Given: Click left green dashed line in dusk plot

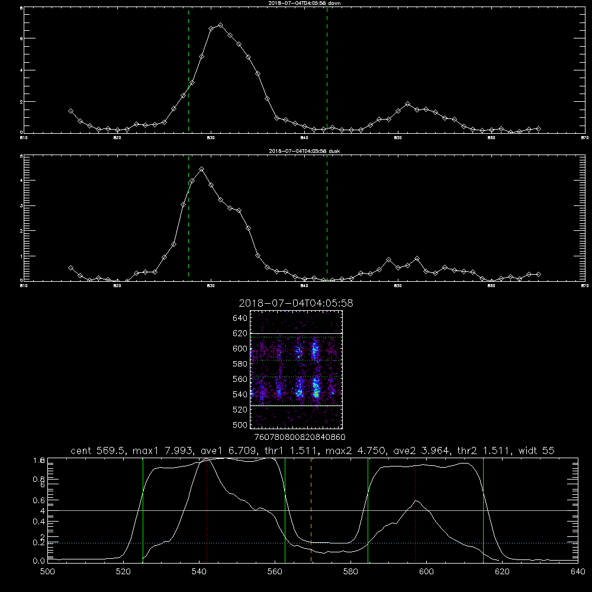Looking at the screenshot, I should tap(188, 218).
